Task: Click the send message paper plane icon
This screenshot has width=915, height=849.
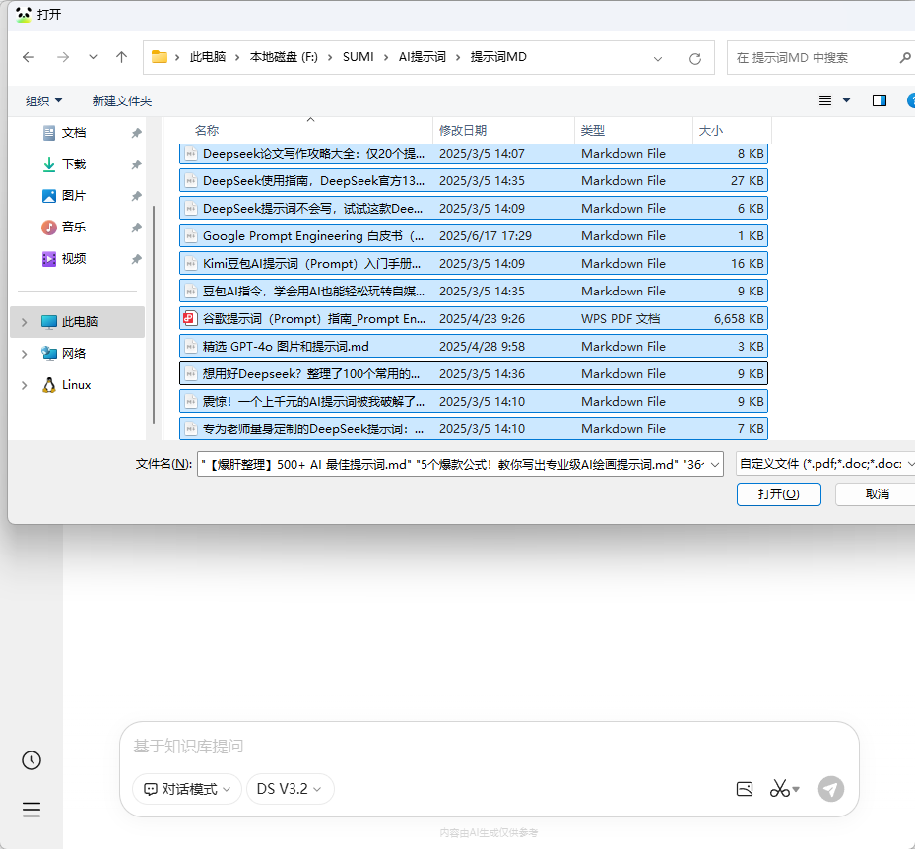Action: (831, 789)
